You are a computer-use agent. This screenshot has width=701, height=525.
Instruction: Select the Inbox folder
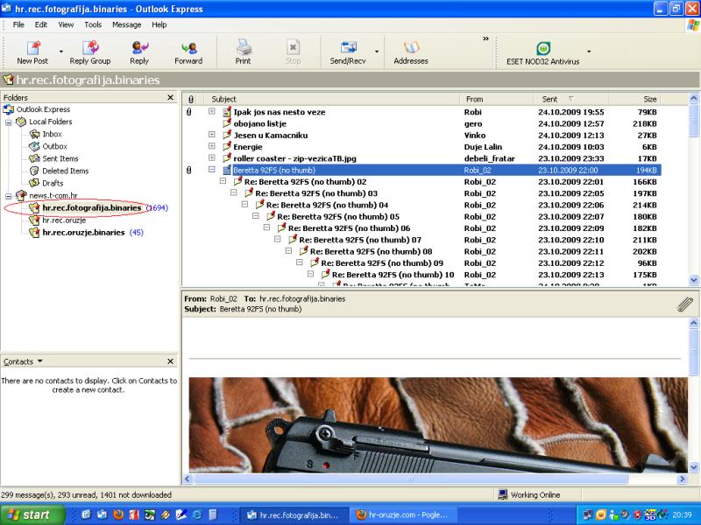[53, 134]
